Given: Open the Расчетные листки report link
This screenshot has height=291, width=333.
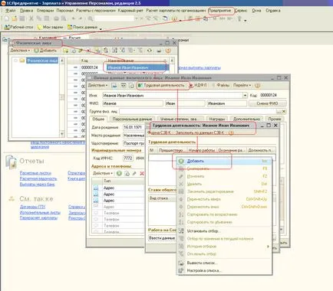Looking at the screenshot, I should 35,173.
